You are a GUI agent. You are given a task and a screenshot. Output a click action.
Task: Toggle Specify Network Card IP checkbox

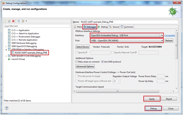pyautogui.click(x=113, y=53)
